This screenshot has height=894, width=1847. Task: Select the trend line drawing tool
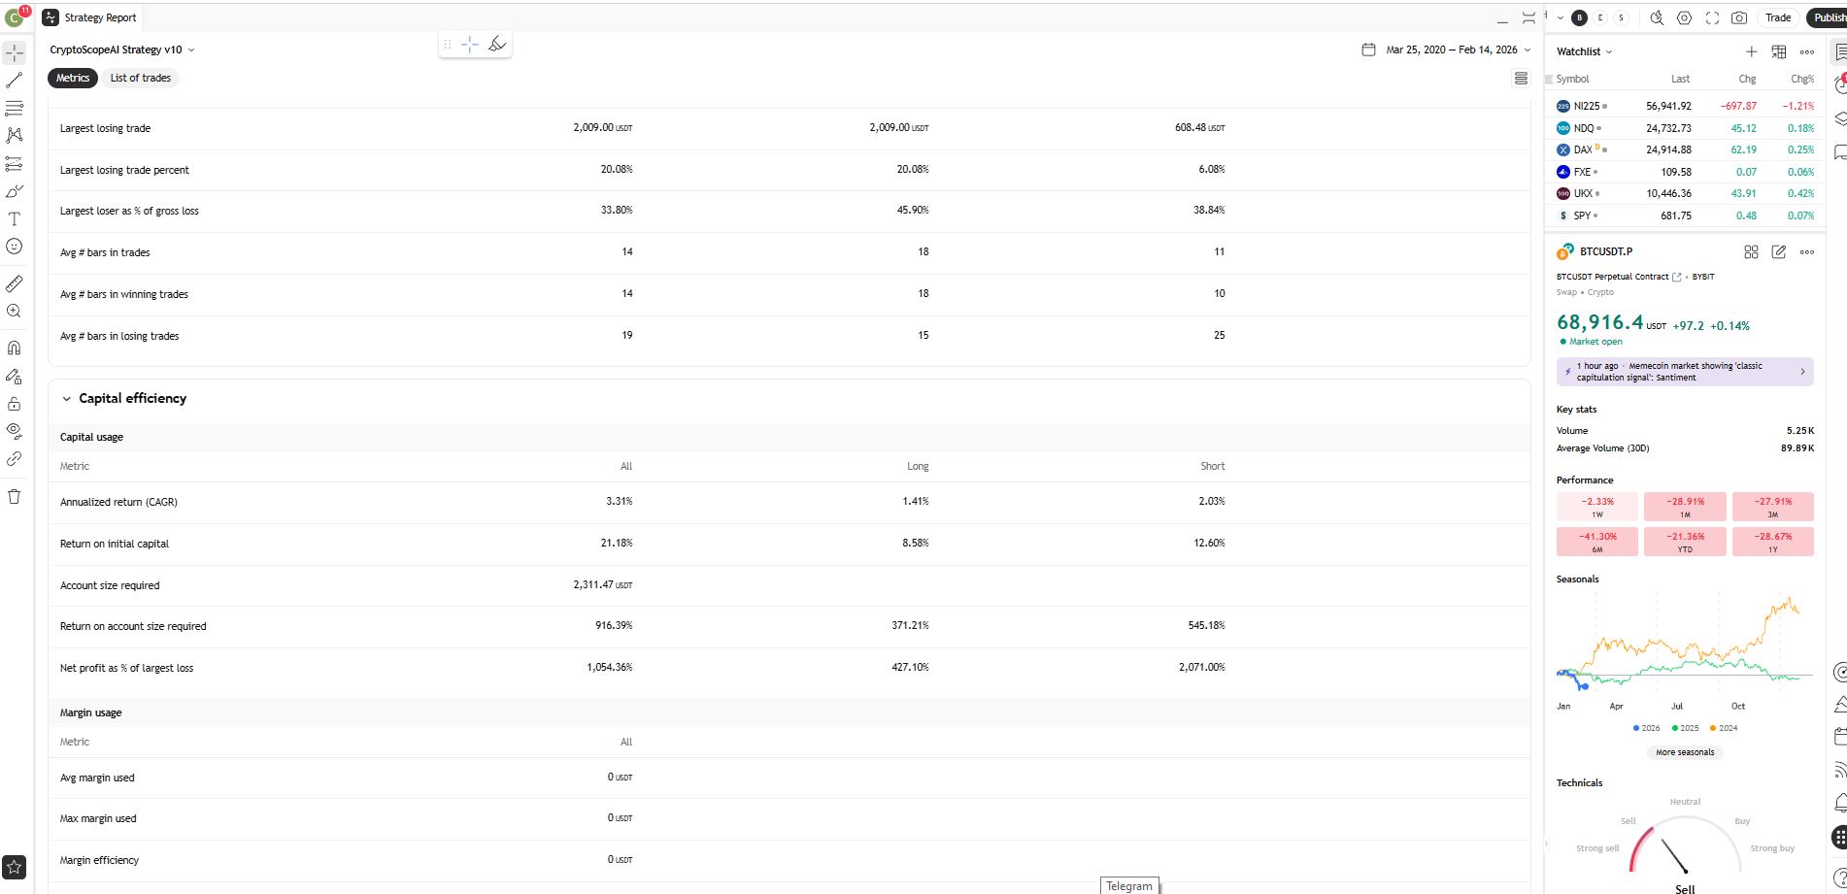(x=15, y=81)
